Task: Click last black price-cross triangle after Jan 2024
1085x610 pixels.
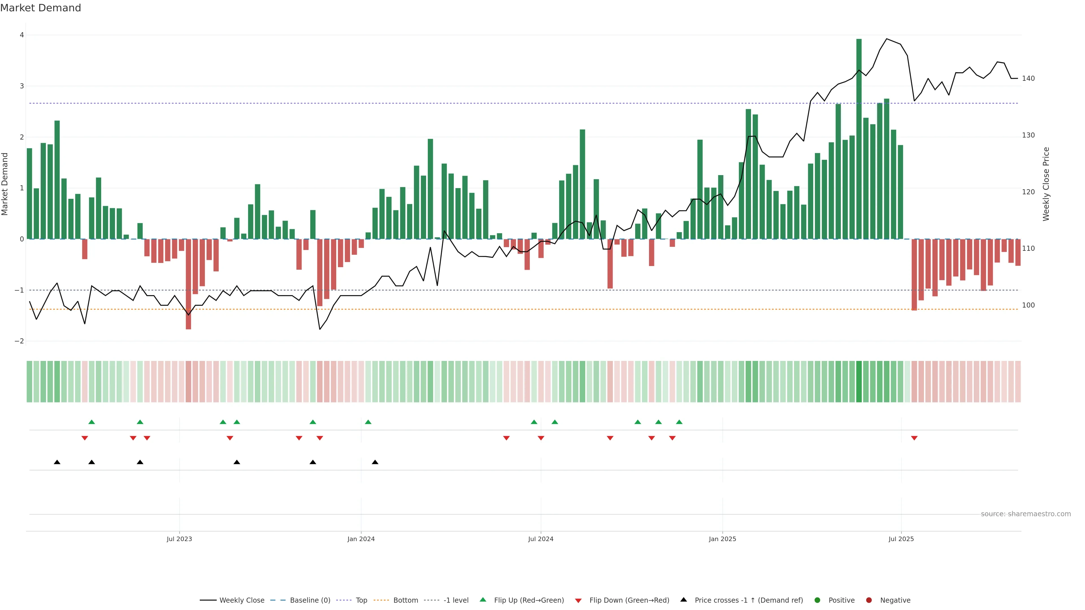Action: click(x=375, y=462)
